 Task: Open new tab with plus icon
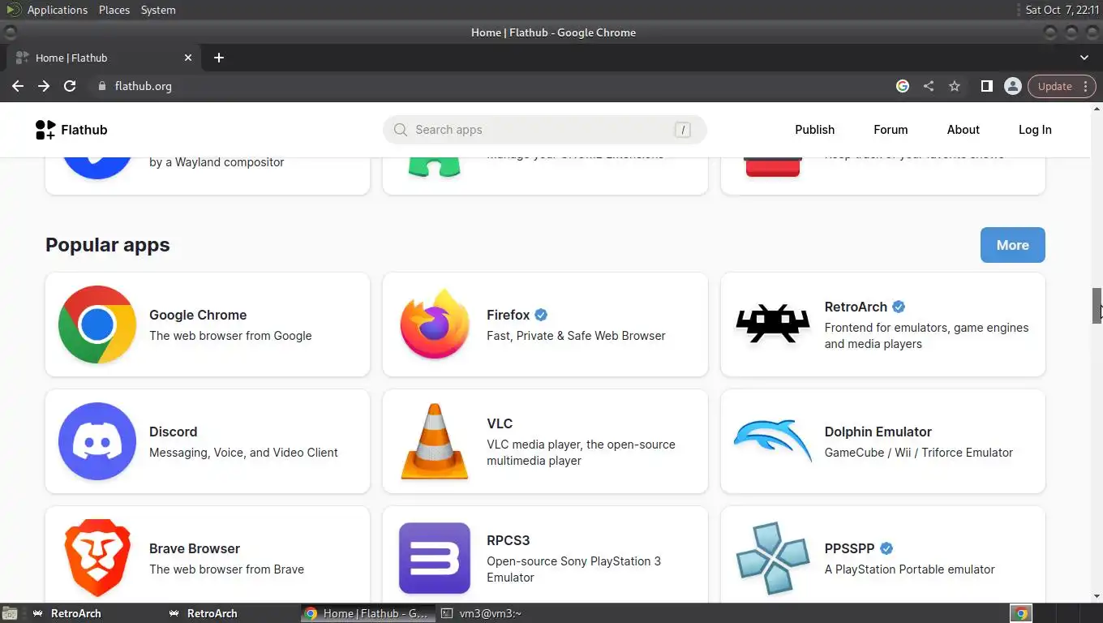tap(219, 58)
